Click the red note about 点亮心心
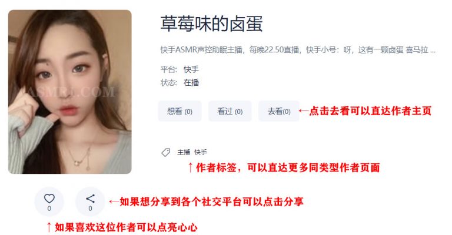This screenshot has height=235, width=452. pyautogui.click(x=122, y=227)
